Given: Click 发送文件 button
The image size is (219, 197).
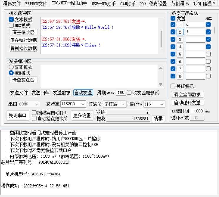Looking at the screenshot, I should coord(19,93).
